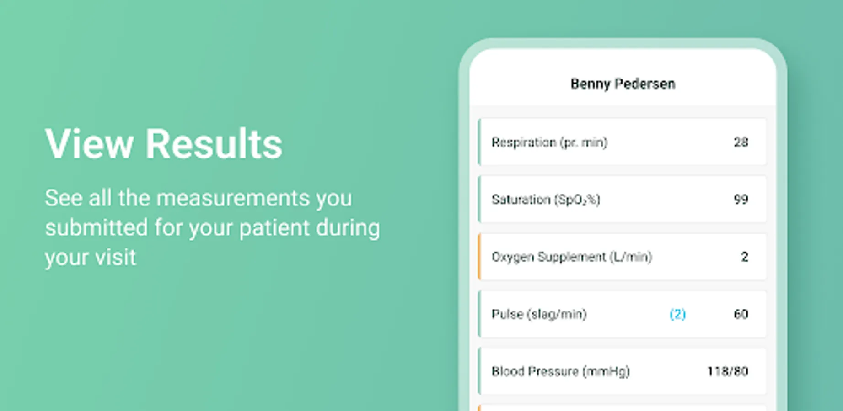This screenshot has height=411, width=843.
Task: Click green status bar on Pulse row
Action: tap(479, 314)
